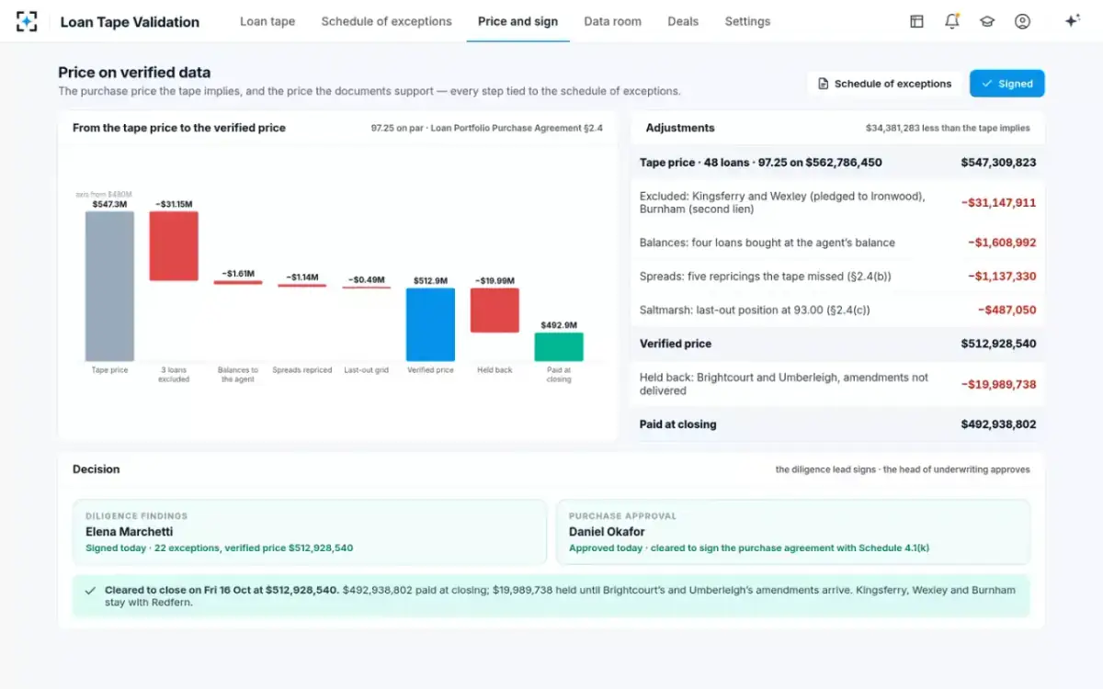Open the notifications bell icon
Viewport: 1103px width, 689px height.
(x=952, y=21)
